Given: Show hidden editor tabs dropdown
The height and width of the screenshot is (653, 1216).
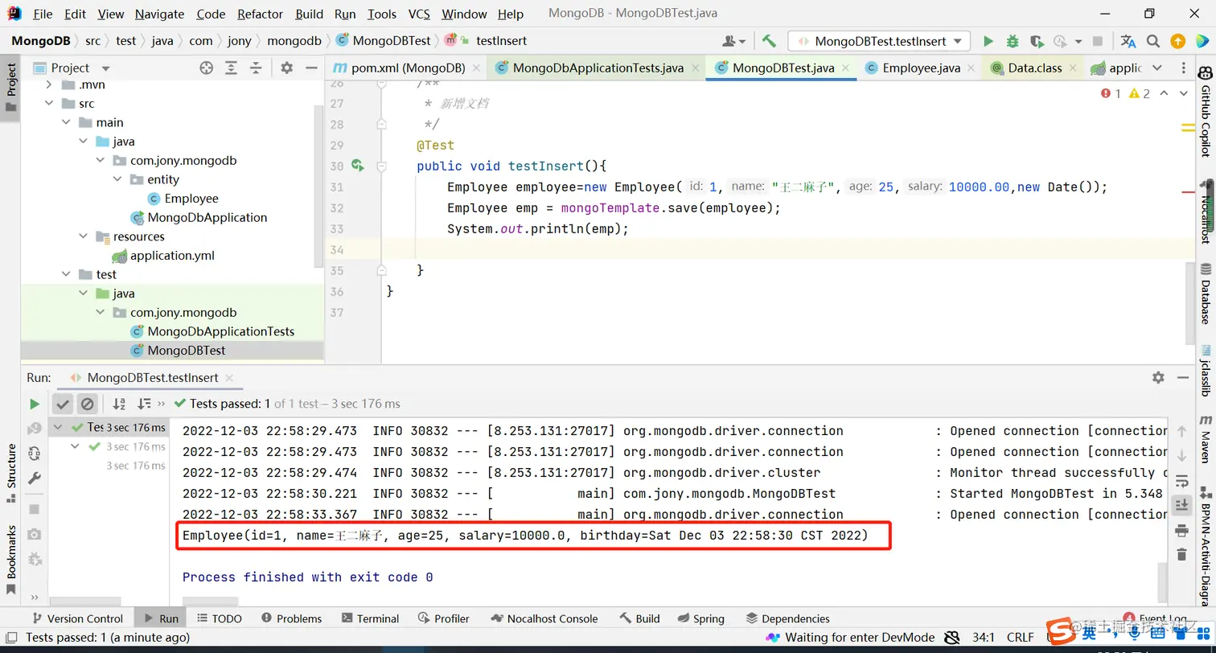Looking at the screenshot, I should 1156,68.
